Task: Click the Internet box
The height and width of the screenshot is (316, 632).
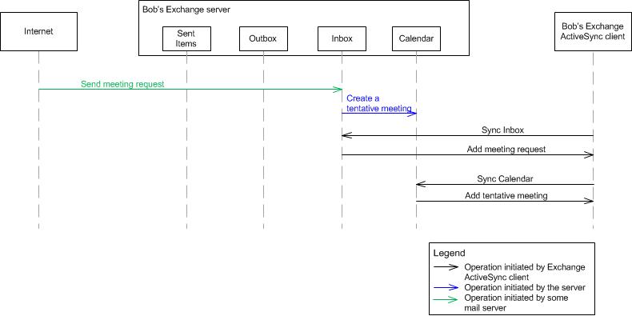Action: tap(38, 31)
